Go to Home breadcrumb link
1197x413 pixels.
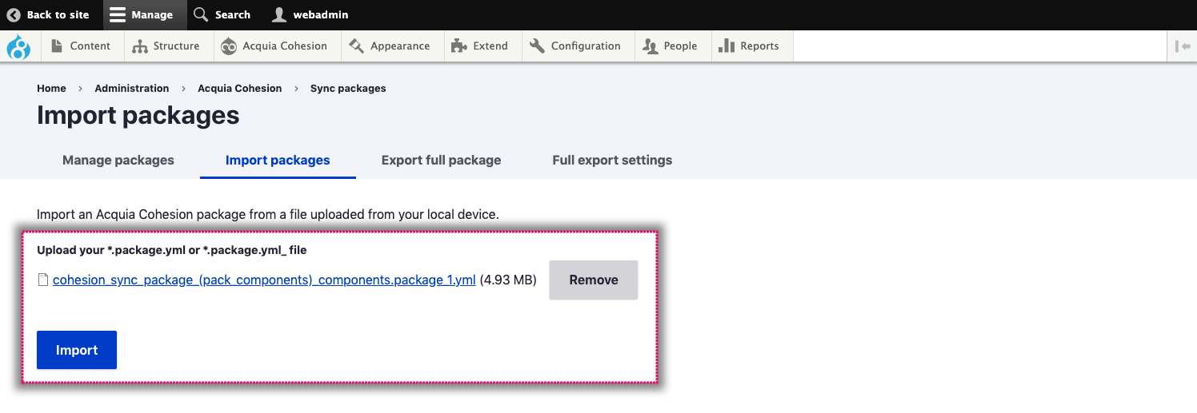click(x=51, y=89)
